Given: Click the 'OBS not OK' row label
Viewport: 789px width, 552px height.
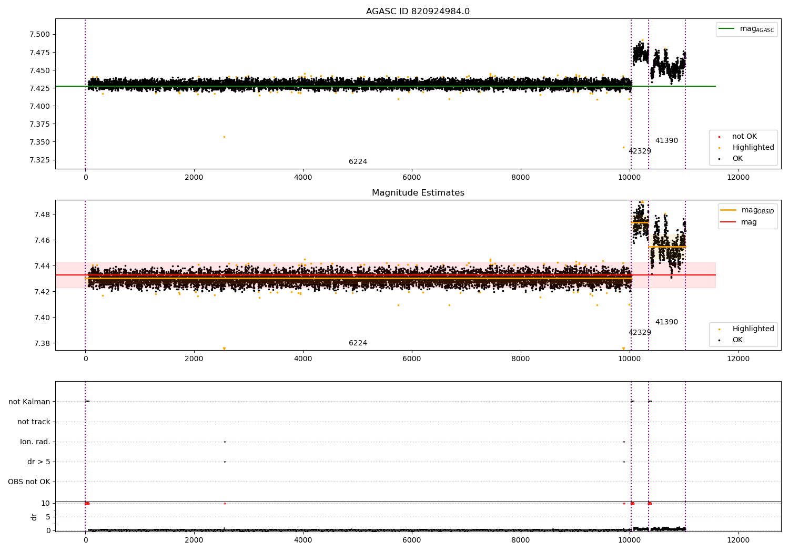Looking at the screenshot, I should pyautogui.click(x=29, y=482).
